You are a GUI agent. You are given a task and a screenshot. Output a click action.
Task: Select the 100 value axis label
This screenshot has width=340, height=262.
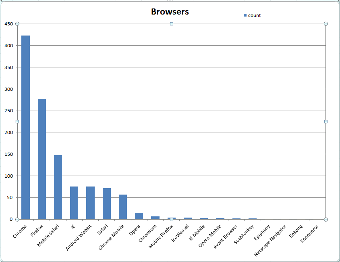click(9, 176)
